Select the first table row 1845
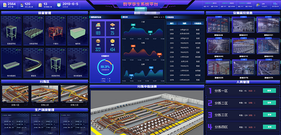Viewport: 281px width, 135px height. click(185, 30)
